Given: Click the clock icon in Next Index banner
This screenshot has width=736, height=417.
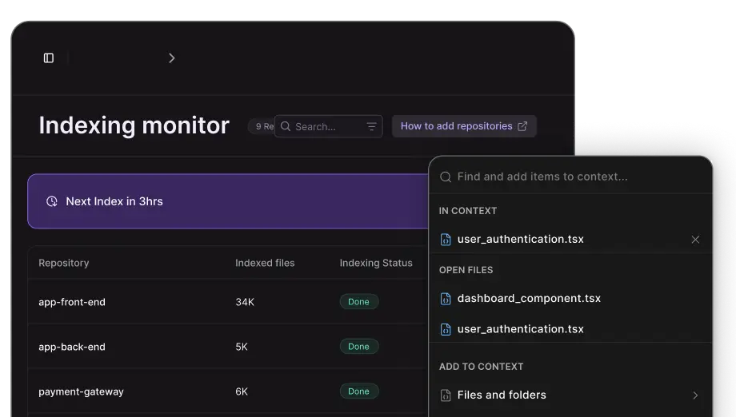Looking at the screenshot, I should pos(52,201).
